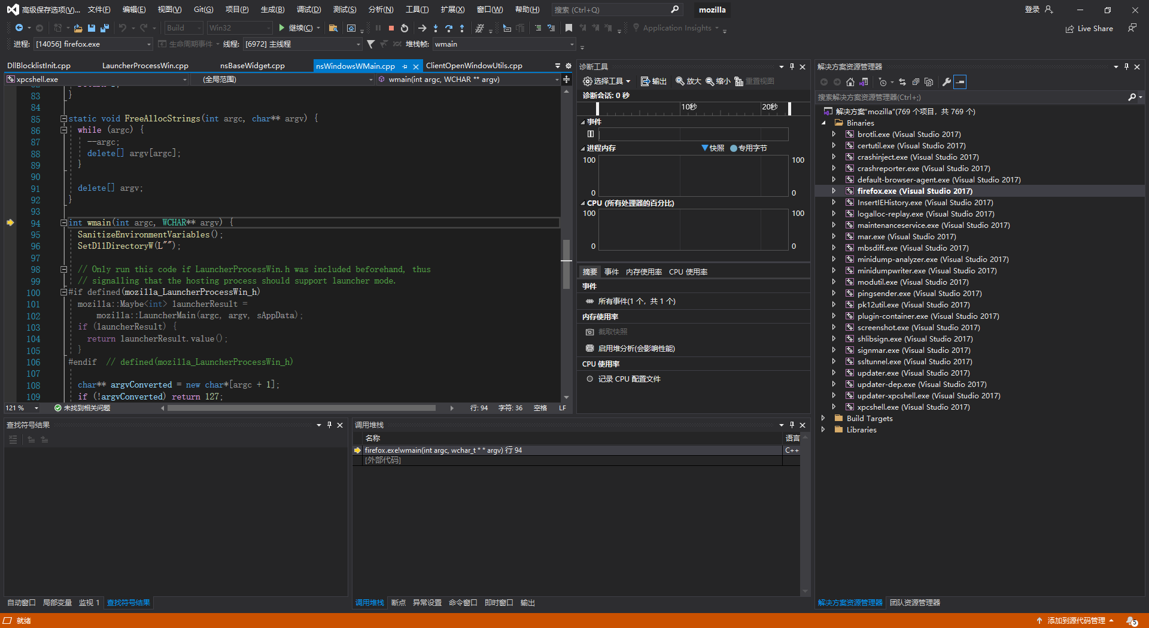Click 输出 button in diagnostics toolbar
This screenshot has height=628, width=1149.
[x=653, y=81]
